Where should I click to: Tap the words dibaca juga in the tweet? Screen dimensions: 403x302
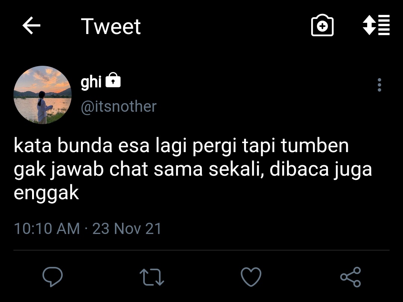321,170
